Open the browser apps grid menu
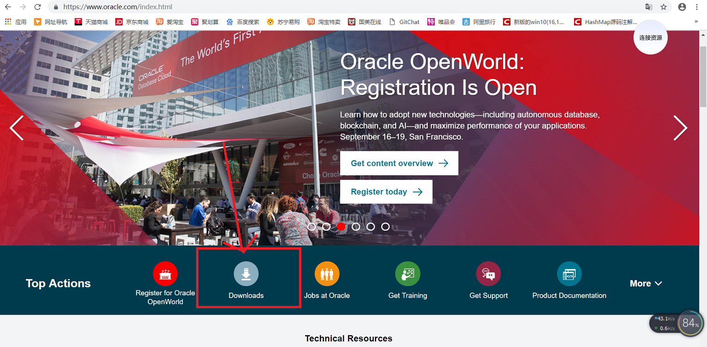 click(x=7, y=21)
